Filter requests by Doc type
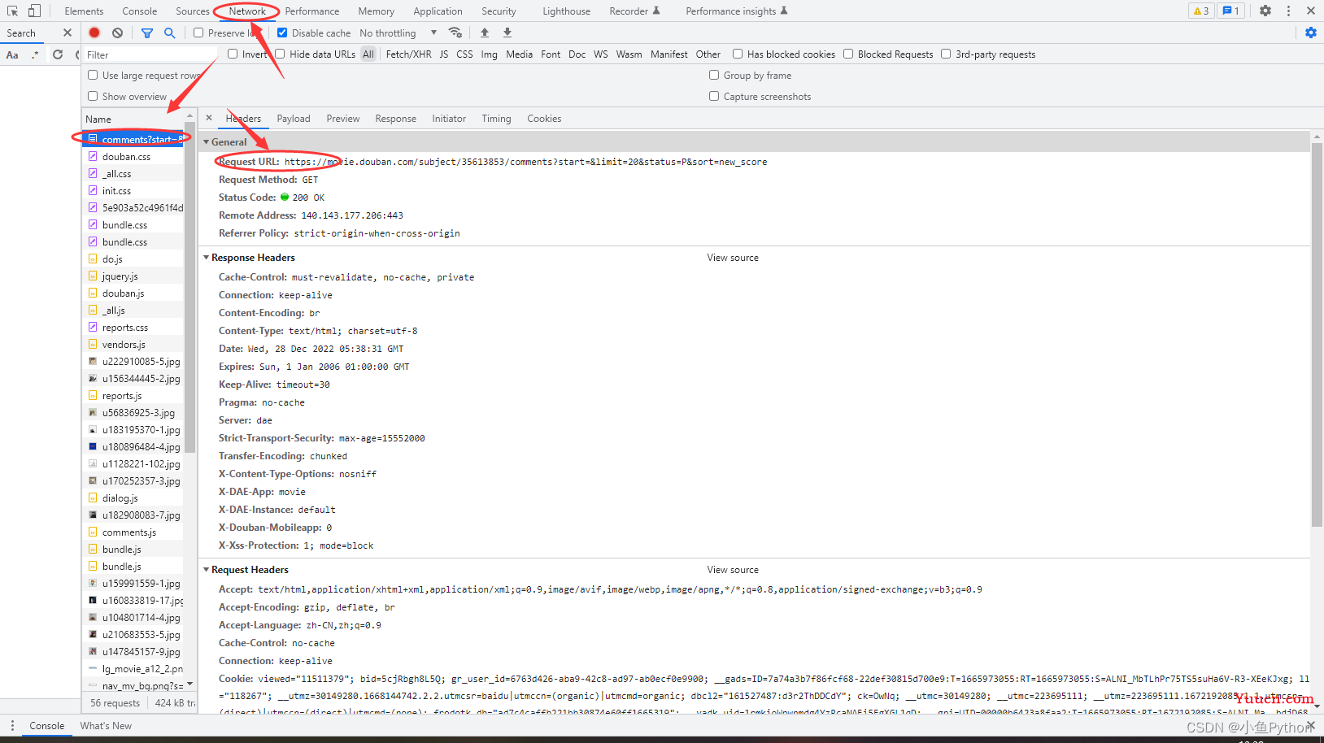 click(x=577, y=54)
